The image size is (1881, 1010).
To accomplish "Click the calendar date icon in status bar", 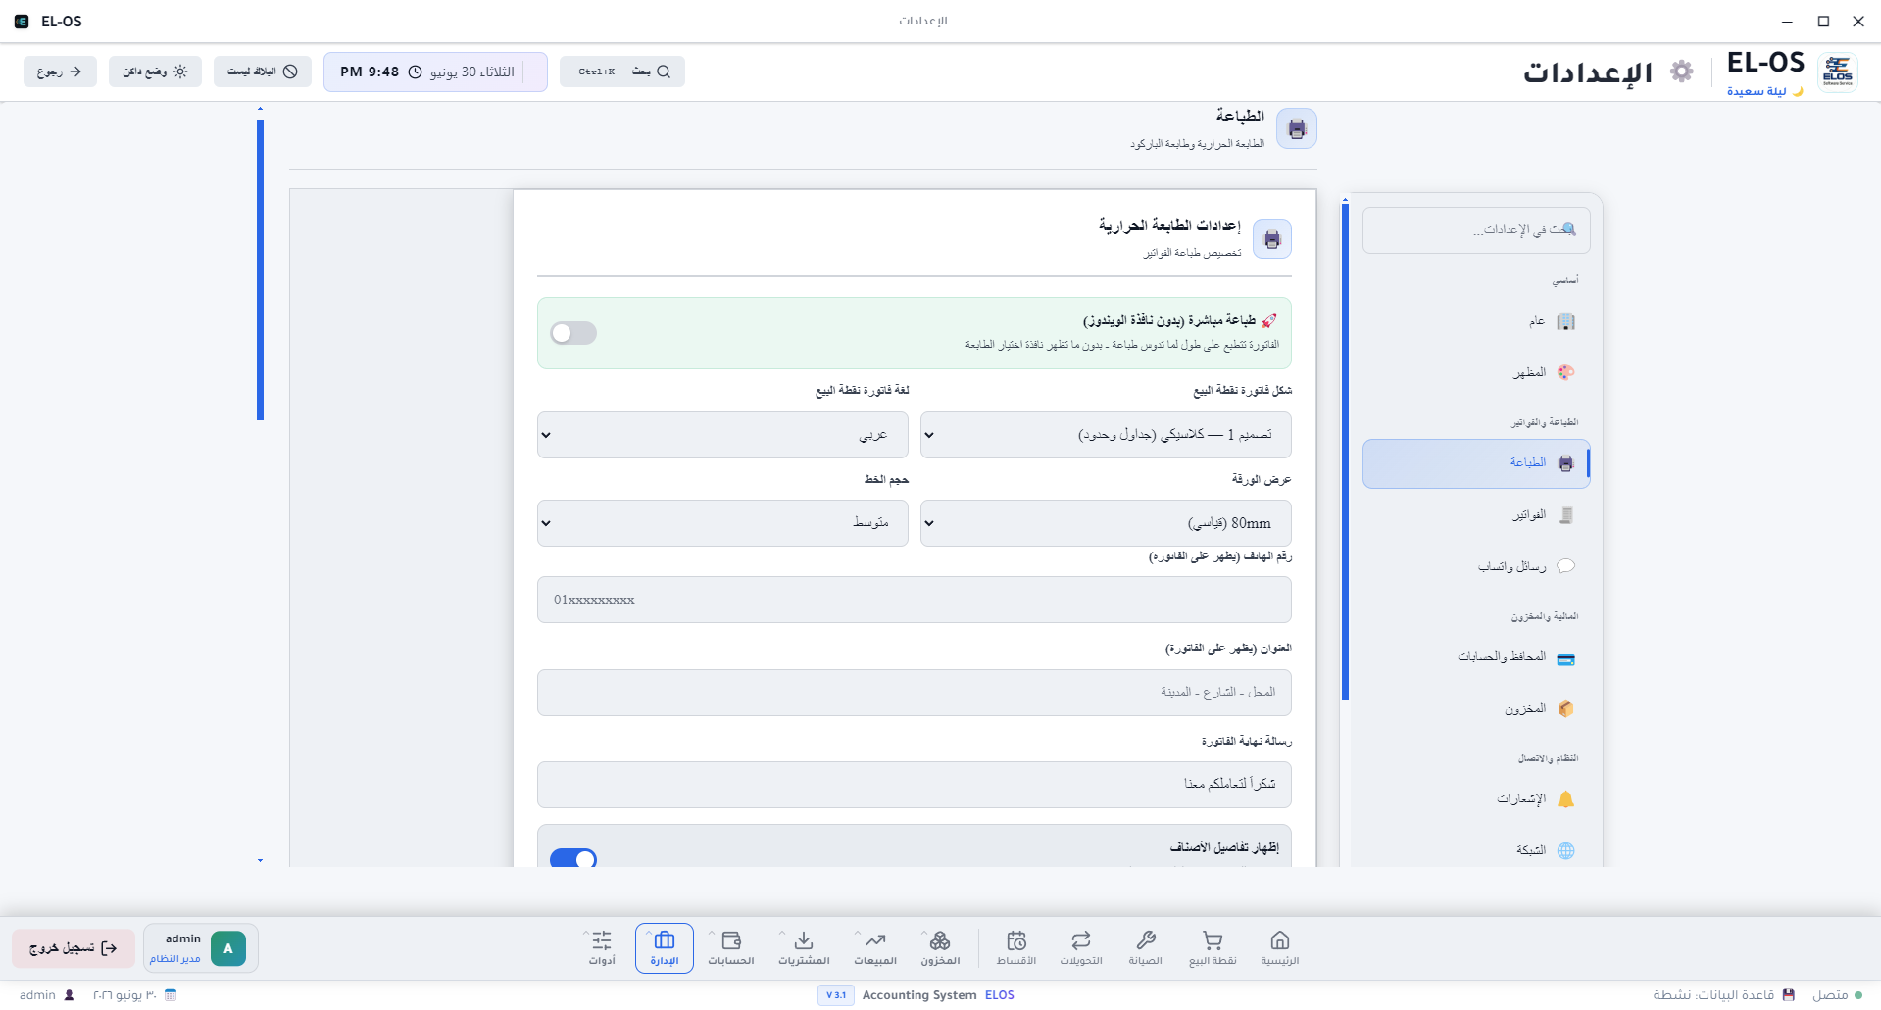I will [x=171, y=995].
